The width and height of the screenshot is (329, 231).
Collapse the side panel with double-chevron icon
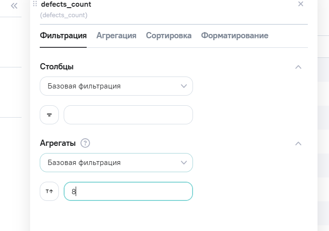14,6
